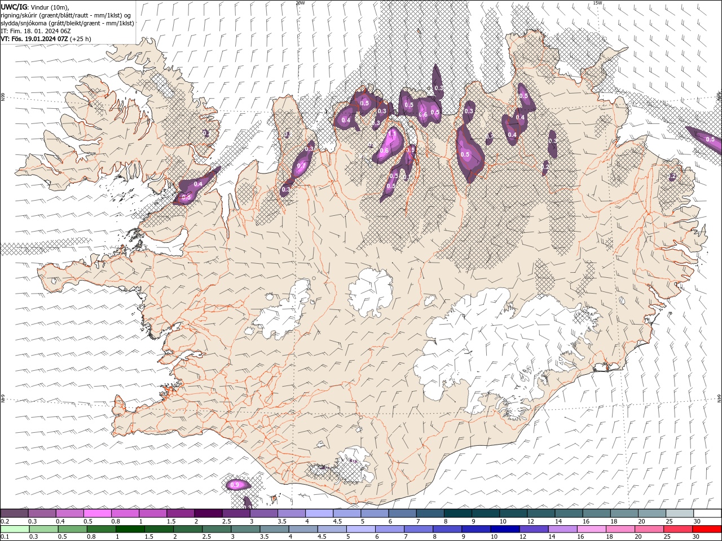Viewport: 722px width, 541px height.
Task: Click the deep blue lower swatch between 10 and 12
Action: coord(505,529)
